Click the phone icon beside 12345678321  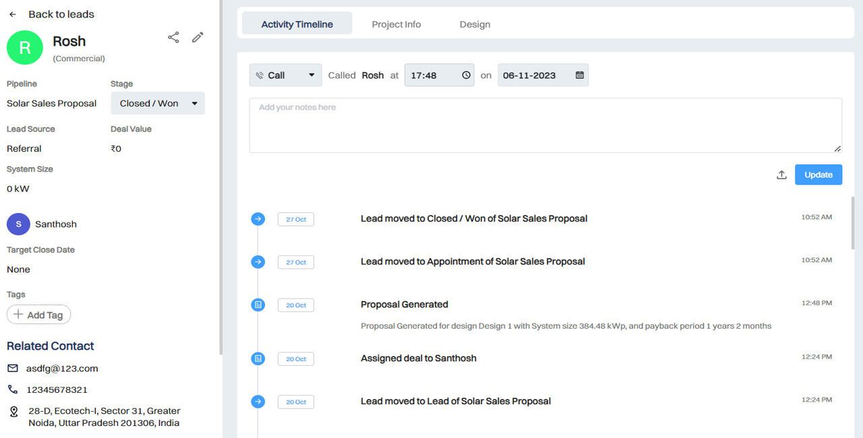click(13, 389)
